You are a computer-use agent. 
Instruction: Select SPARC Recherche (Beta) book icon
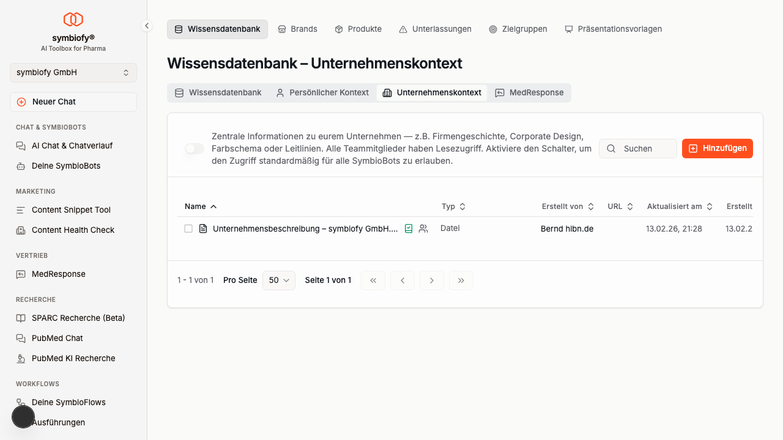(20, 318)
